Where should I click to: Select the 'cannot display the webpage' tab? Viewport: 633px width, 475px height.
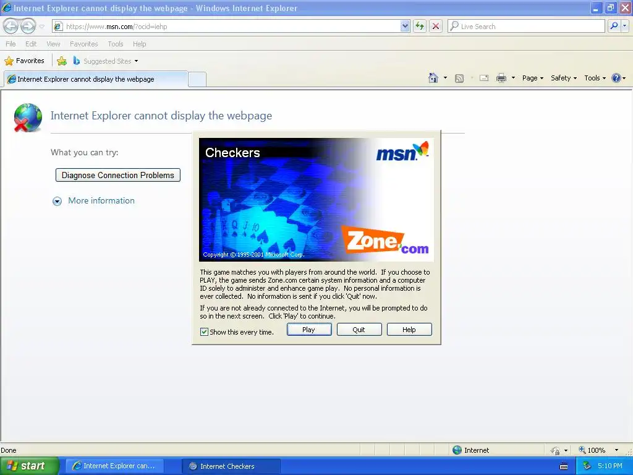tap(96, 79)
